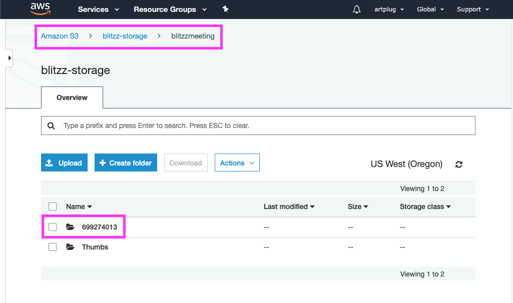Viewport: 513px width, 303px height.
Task: Open the Support dropdown menu
Action: [473, 9]
